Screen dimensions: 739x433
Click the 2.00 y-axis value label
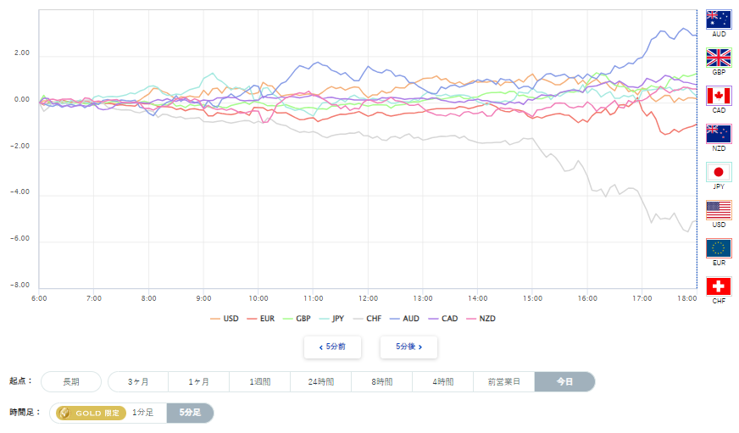[22, 53]
